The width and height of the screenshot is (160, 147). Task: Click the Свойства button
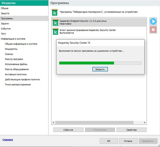131,130
